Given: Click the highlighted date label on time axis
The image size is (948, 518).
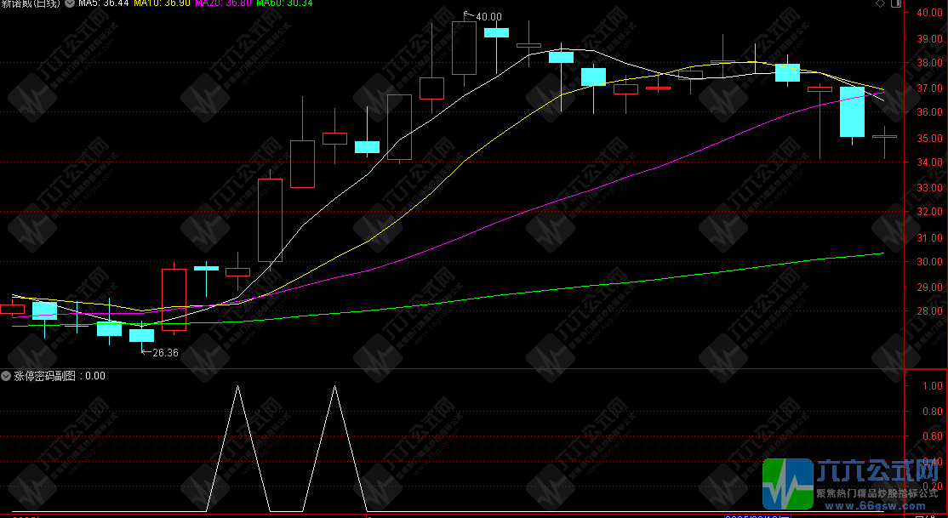Looking at the screenshot, I should pos(754,514).
